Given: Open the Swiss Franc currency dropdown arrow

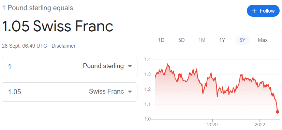Looking at the screenshot, I should pyautogui.click(x=130, y=92).
